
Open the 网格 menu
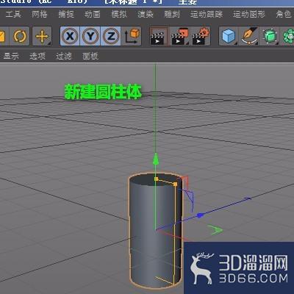(x=40, y=14)
